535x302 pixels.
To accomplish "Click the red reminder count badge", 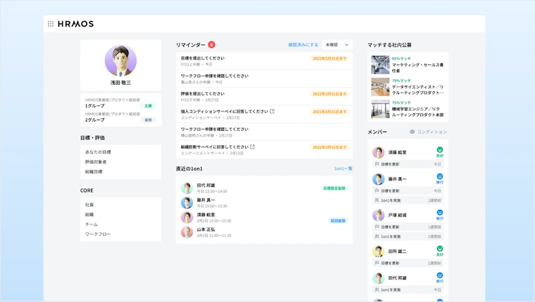I will 211,45.
